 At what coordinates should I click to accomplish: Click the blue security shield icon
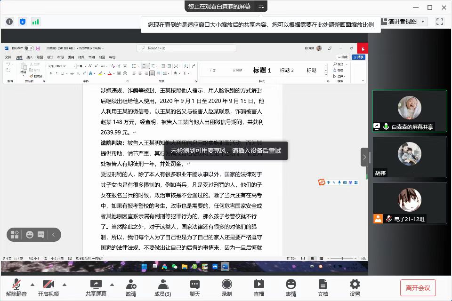[x=23, y=22]
